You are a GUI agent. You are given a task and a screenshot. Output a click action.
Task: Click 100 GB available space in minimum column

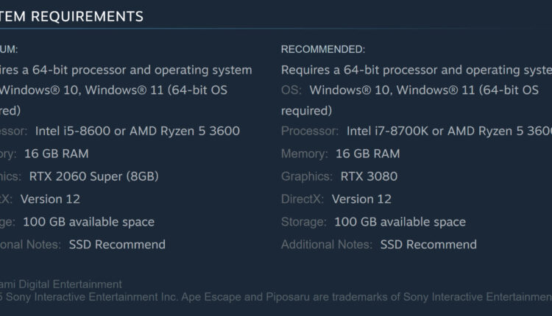88,222
